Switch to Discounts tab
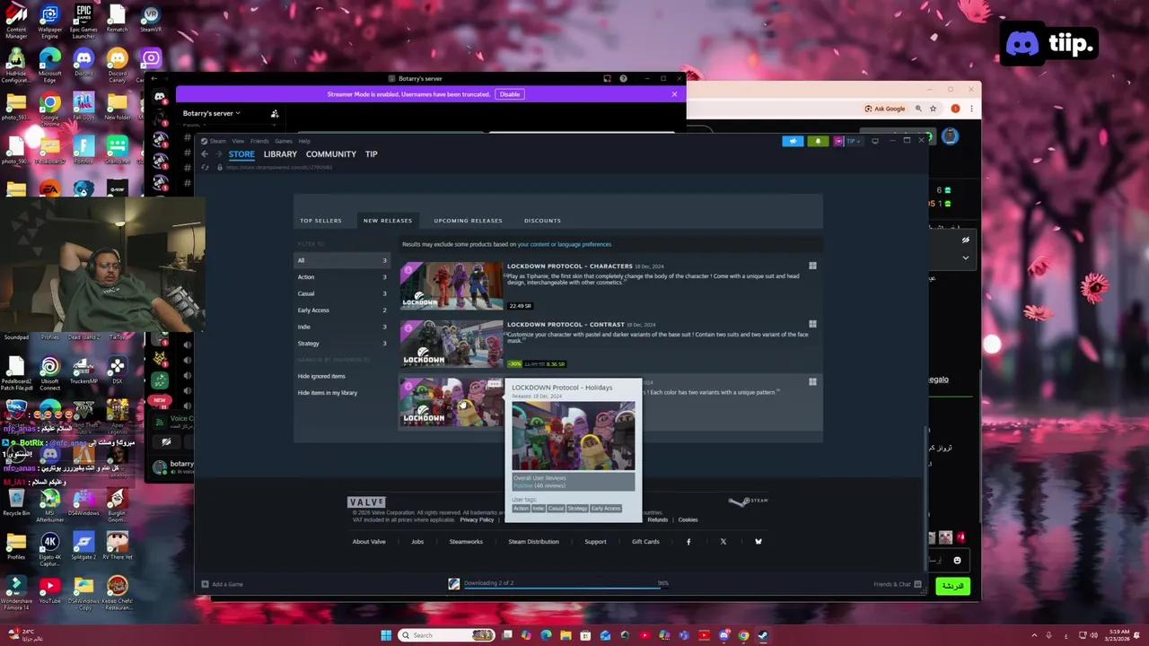This screenshot has height=646, width=1149. pyautogui.click(x=542, y=221)
